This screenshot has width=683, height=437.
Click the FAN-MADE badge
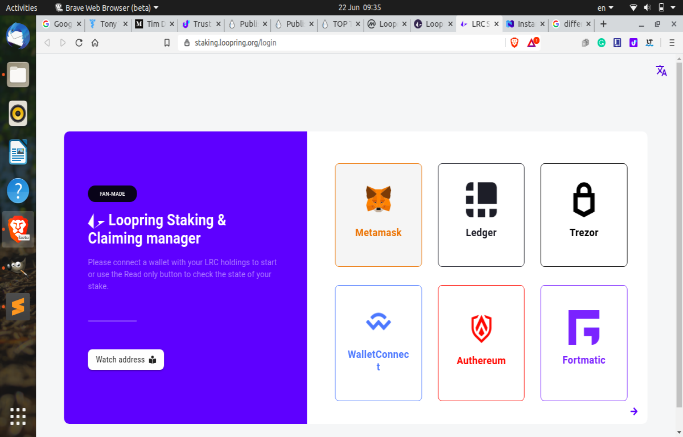click(113, 193)
